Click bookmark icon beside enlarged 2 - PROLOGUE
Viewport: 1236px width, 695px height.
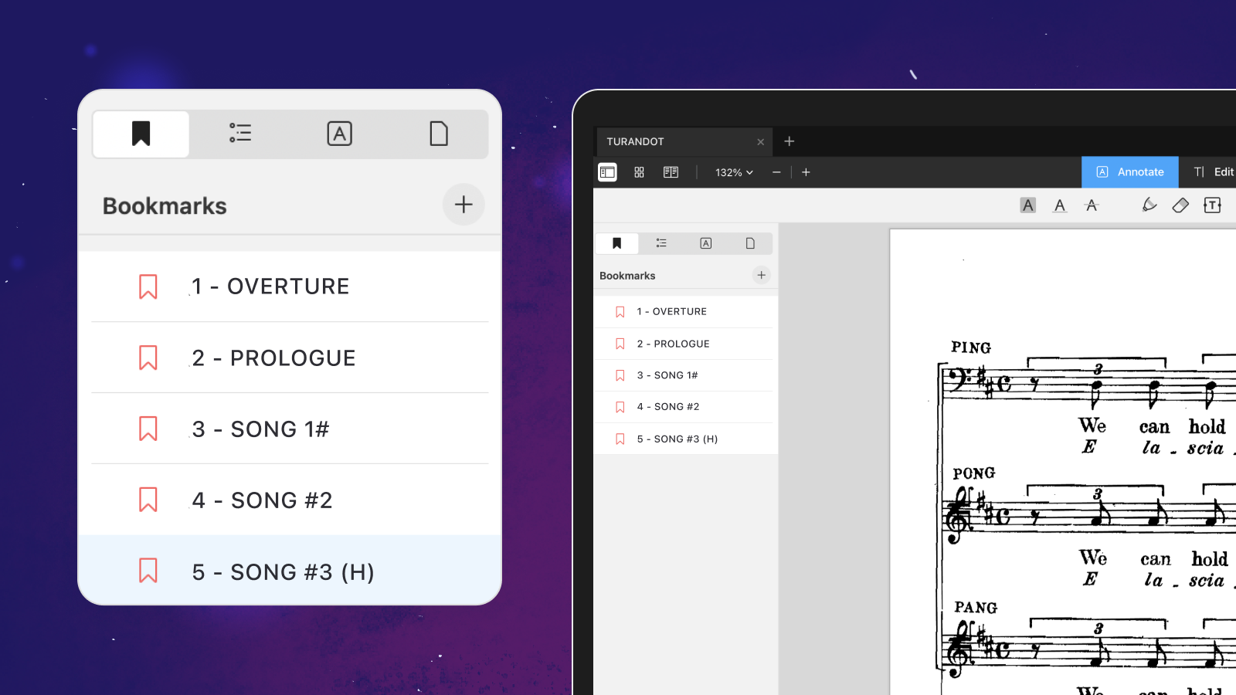coord(148,358)
